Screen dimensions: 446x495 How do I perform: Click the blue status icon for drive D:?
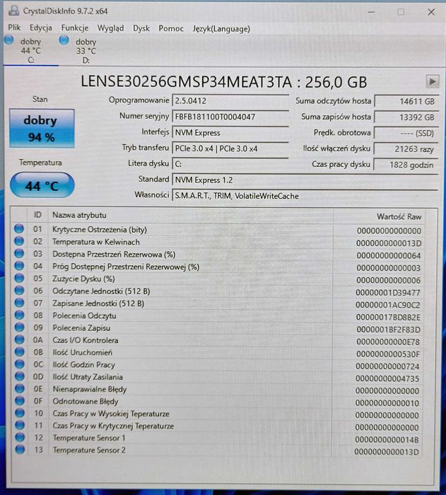point(64,40)
